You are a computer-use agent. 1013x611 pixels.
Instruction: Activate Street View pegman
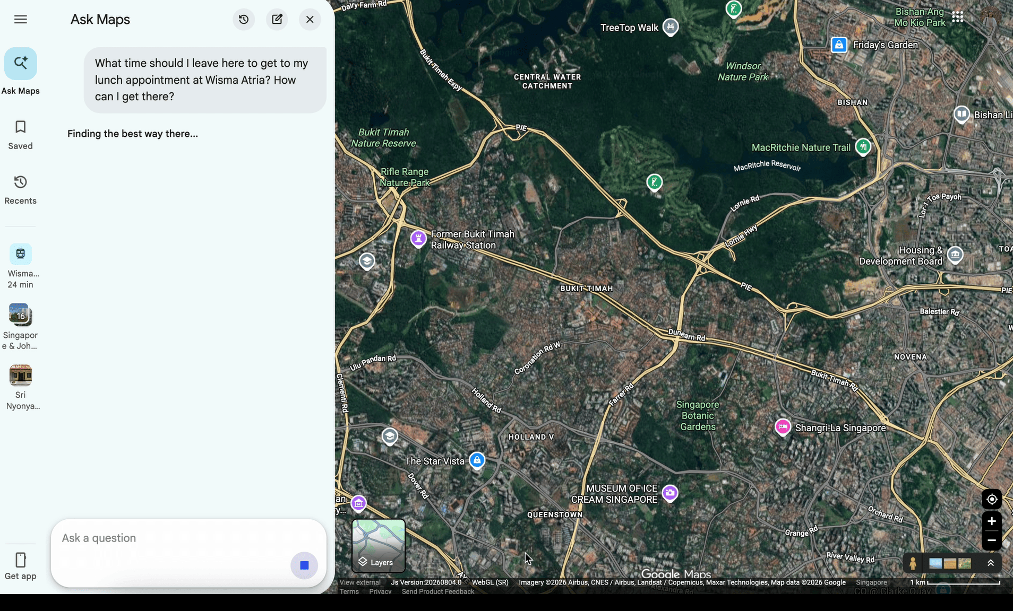point(913,563)
